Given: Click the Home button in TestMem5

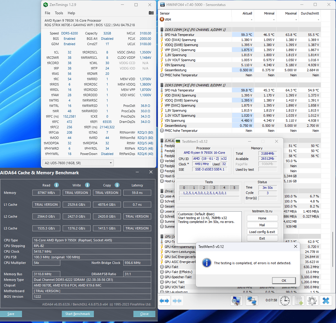Looking at the screenshot, I should click(262, 218).
